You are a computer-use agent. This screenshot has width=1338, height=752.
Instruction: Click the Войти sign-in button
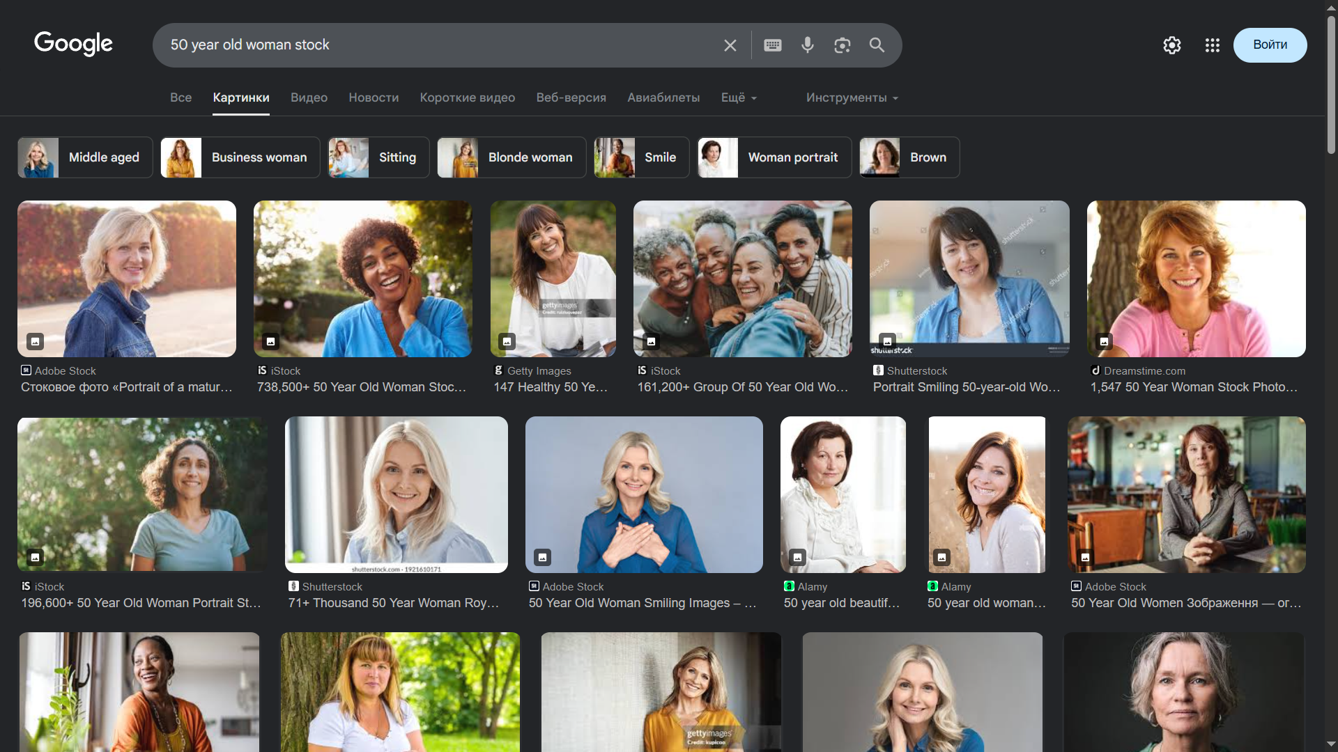point(1270,45)
